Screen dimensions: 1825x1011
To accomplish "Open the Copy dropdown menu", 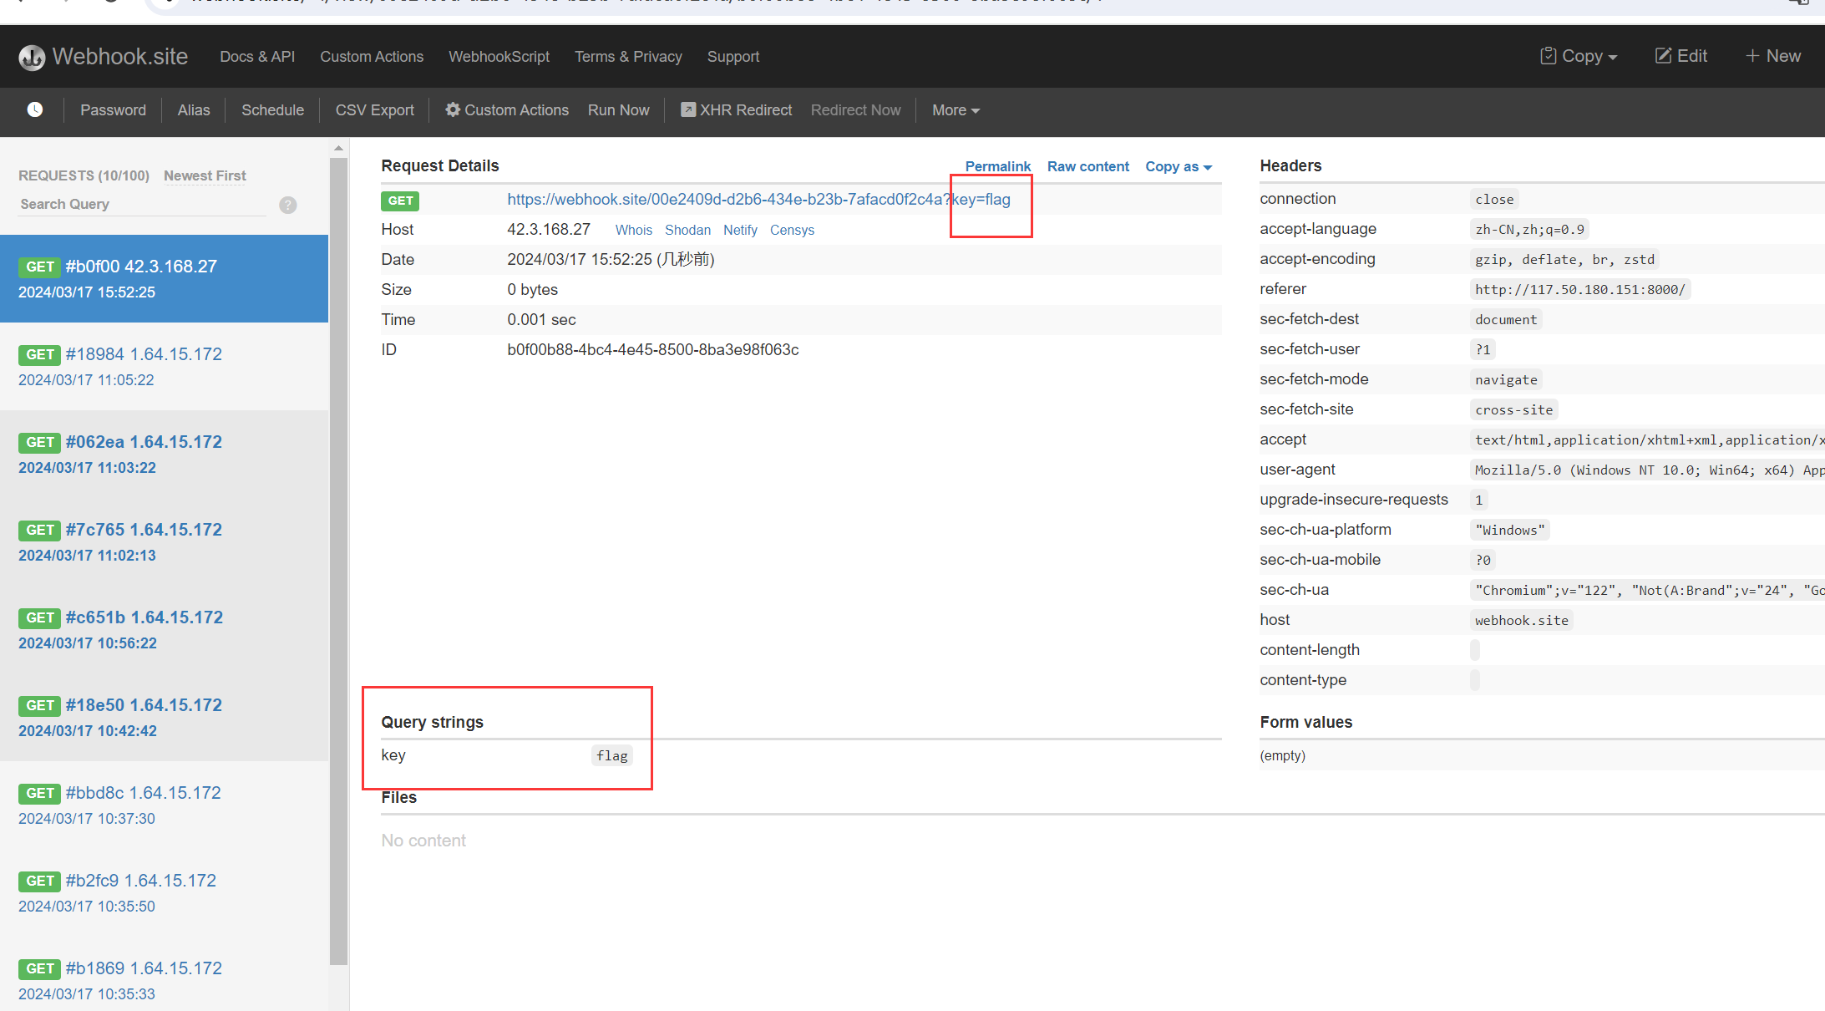I will [1579, 56].
